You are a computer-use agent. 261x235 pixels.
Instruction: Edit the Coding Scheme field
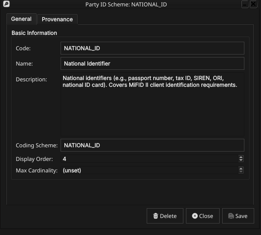[x=152, y=145]
